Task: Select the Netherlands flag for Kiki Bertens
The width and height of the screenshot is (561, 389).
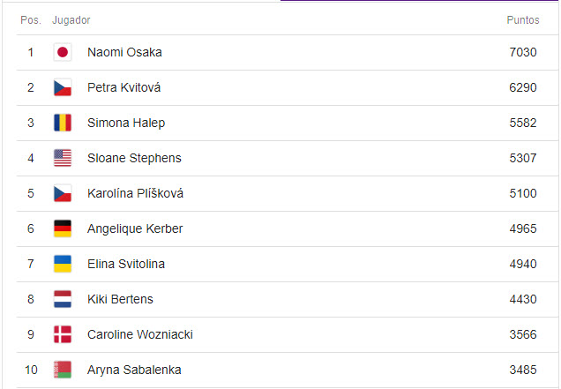Action: point(63,299)
